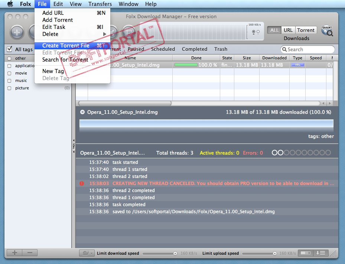The width and height of the screenshot is (345, 264).
Task: Close the File menu via File title
Action: click(x=42, y=4)
